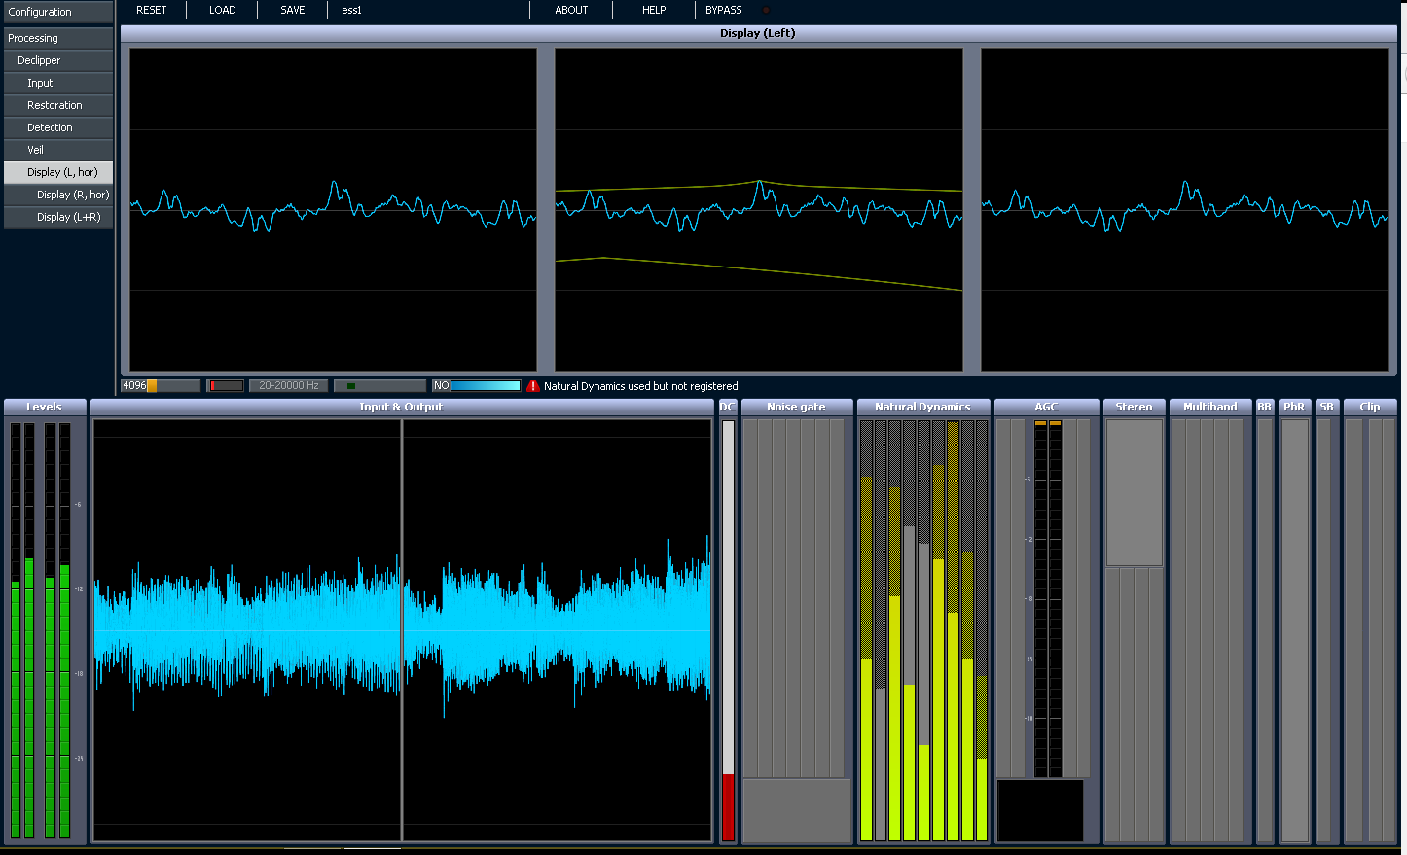
Task: Click the slider with green marker
Action: 379,386
